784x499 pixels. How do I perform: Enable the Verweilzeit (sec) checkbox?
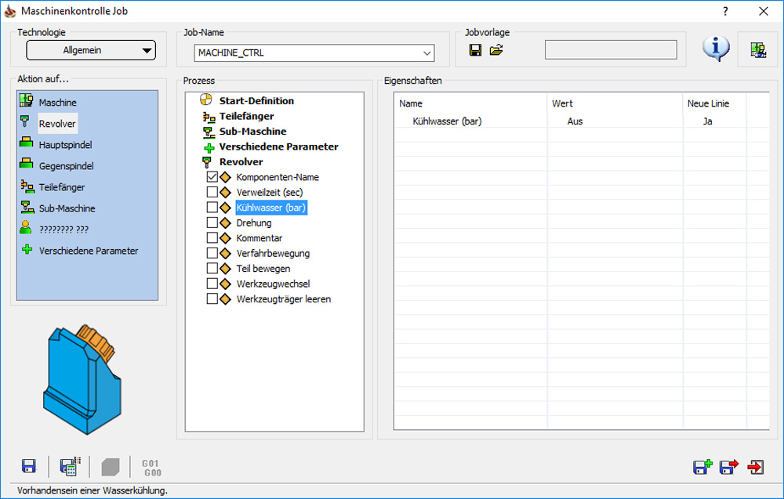click(x=212, y=192)
